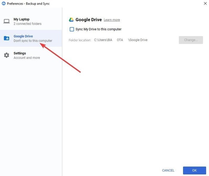Image resolution: width=209 pixels, height=176 pixels.
Task: Switch to the Settings section
Action: (x=31, y=55)
